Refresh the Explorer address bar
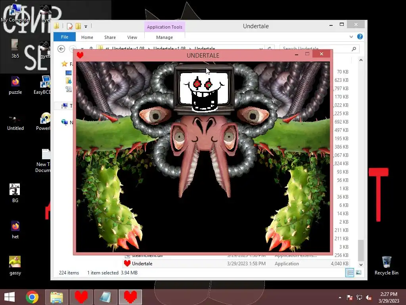The height and width of the screenshot is (305, 406). pos(270,48)
